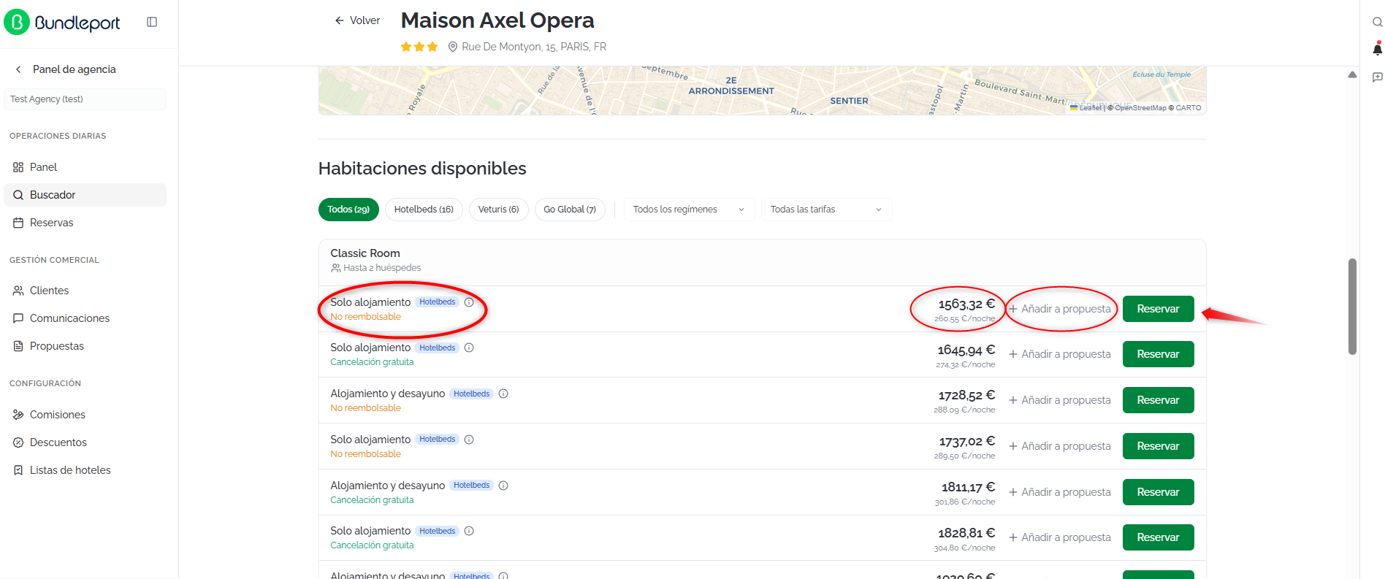Open the CARTO attribution link

(x=1188, y=108)
